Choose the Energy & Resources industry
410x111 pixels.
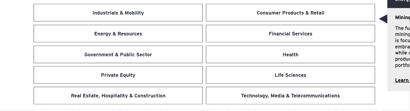point(118,34)
